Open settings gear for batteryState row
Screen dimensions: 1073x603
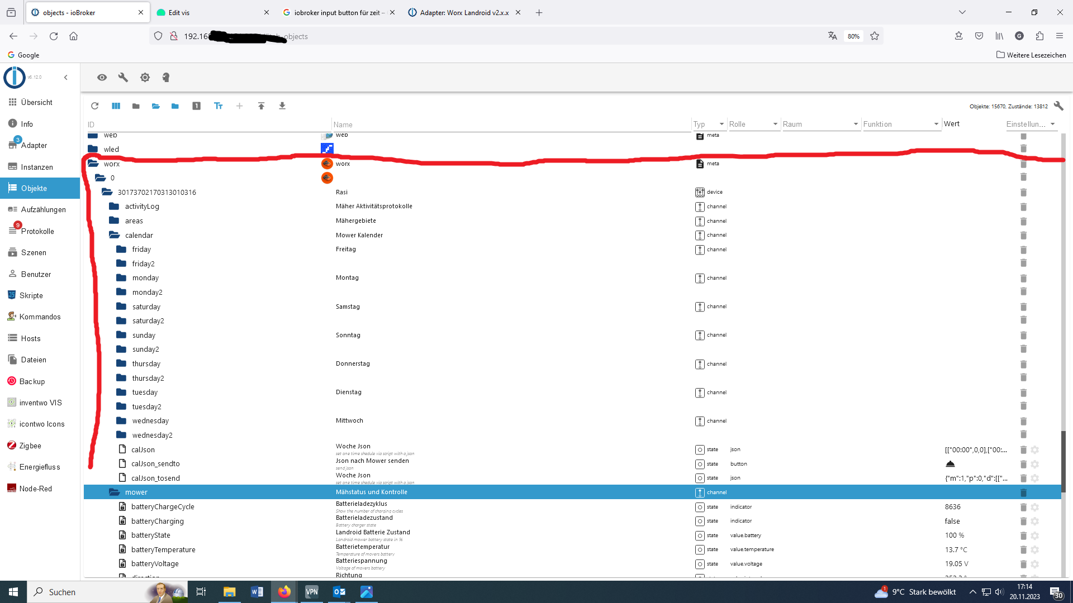click(1034, 535)
